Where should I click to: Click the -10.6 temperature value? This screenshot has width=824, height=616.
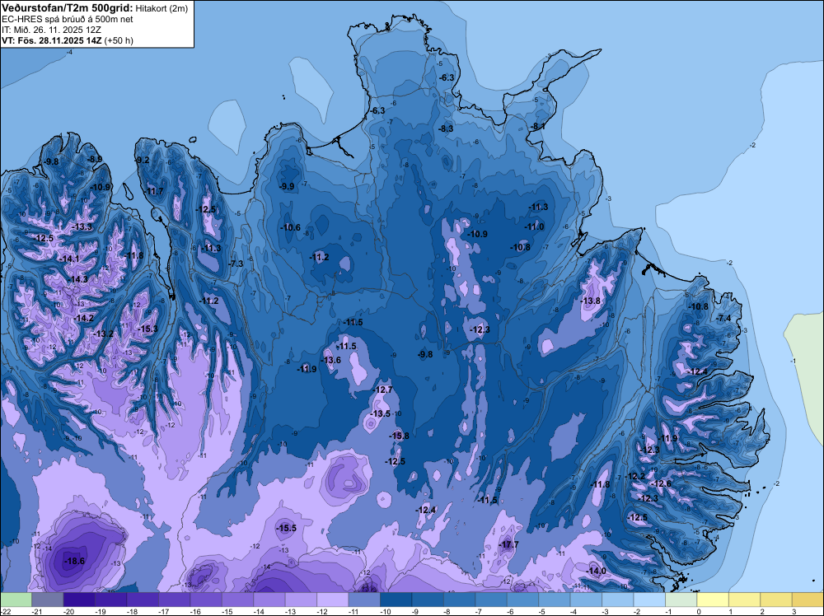pyautogui.click(x=290, y=227)
